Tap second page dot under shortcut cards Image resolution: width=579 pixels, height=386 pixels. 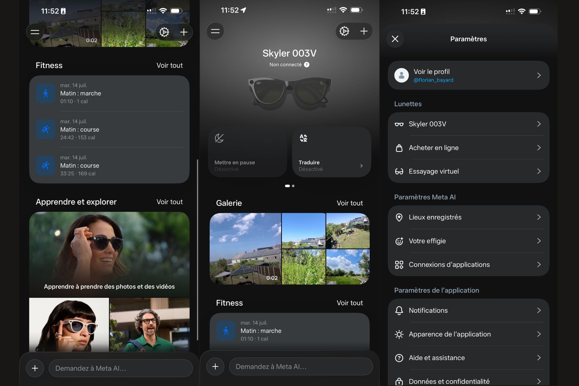(293, 186)
